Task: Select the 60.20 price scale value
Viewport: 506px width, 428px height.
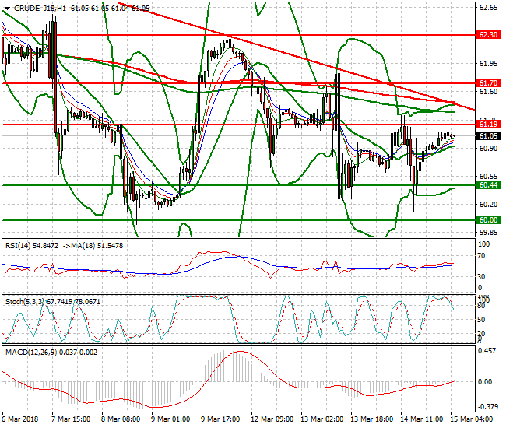Action: (x=488, y=205)
